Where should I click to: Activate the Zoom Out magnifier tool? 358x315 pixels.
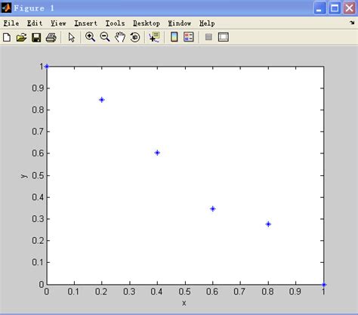[x=105, y=37]
